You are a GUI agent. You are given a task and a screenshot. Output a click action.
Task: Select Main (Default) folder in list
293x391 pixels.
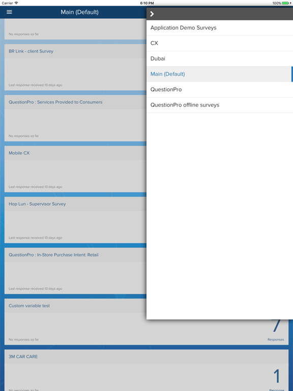pos(220,74)
